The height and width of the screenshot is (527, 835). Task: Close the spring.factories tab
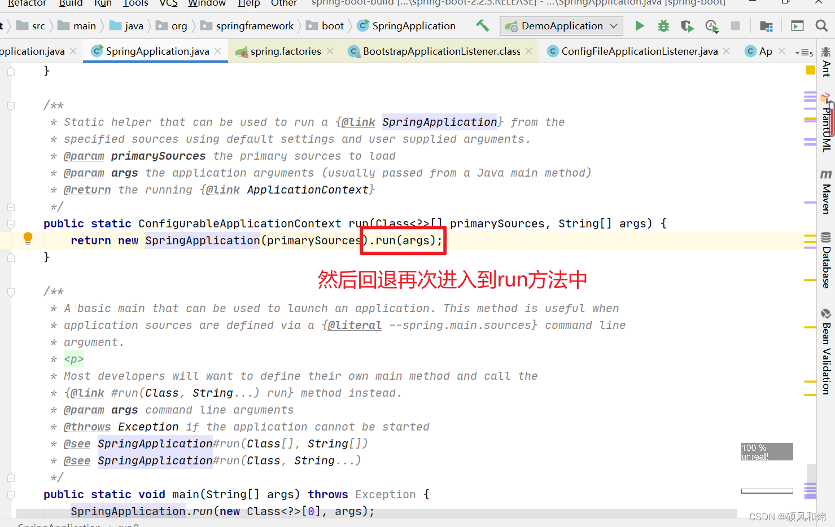point(330,51)
